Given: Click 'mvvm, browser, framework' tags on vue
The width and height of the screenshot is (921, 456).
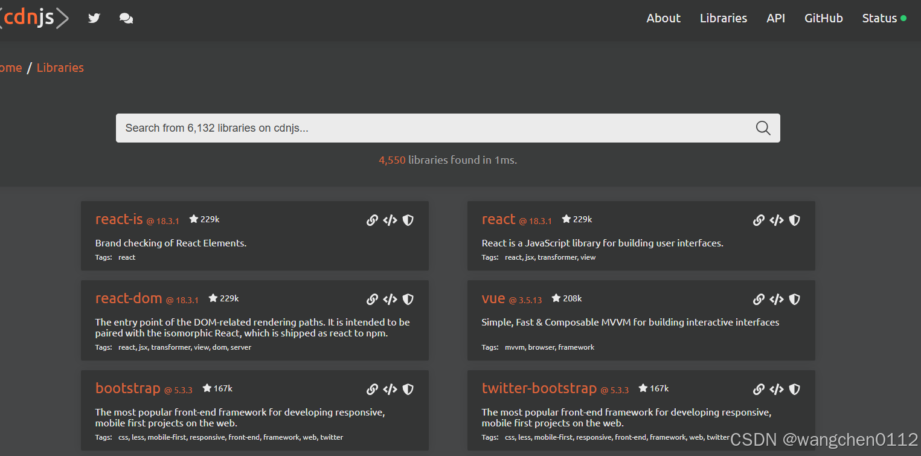Looking at the screenshot, I should [550, 347].
